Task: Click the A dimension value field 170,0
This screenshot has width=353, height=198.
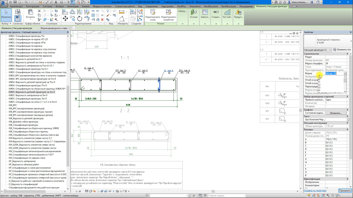Action: click(336, 139)
